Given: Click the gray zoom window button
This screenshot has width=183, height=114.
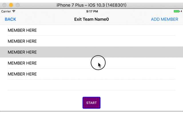Looking at the screenshot, I should click(17, 5).
